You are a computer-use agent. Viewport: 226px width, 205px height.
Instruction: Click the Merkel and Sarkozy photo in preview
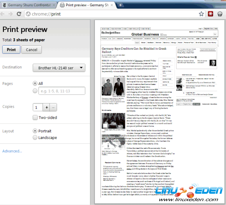pos(113,86)
